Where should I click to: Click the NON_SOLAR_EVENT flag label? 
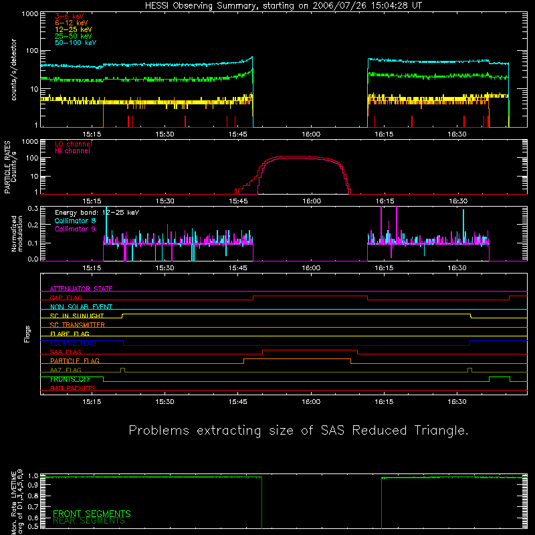[x=81, y=307]
